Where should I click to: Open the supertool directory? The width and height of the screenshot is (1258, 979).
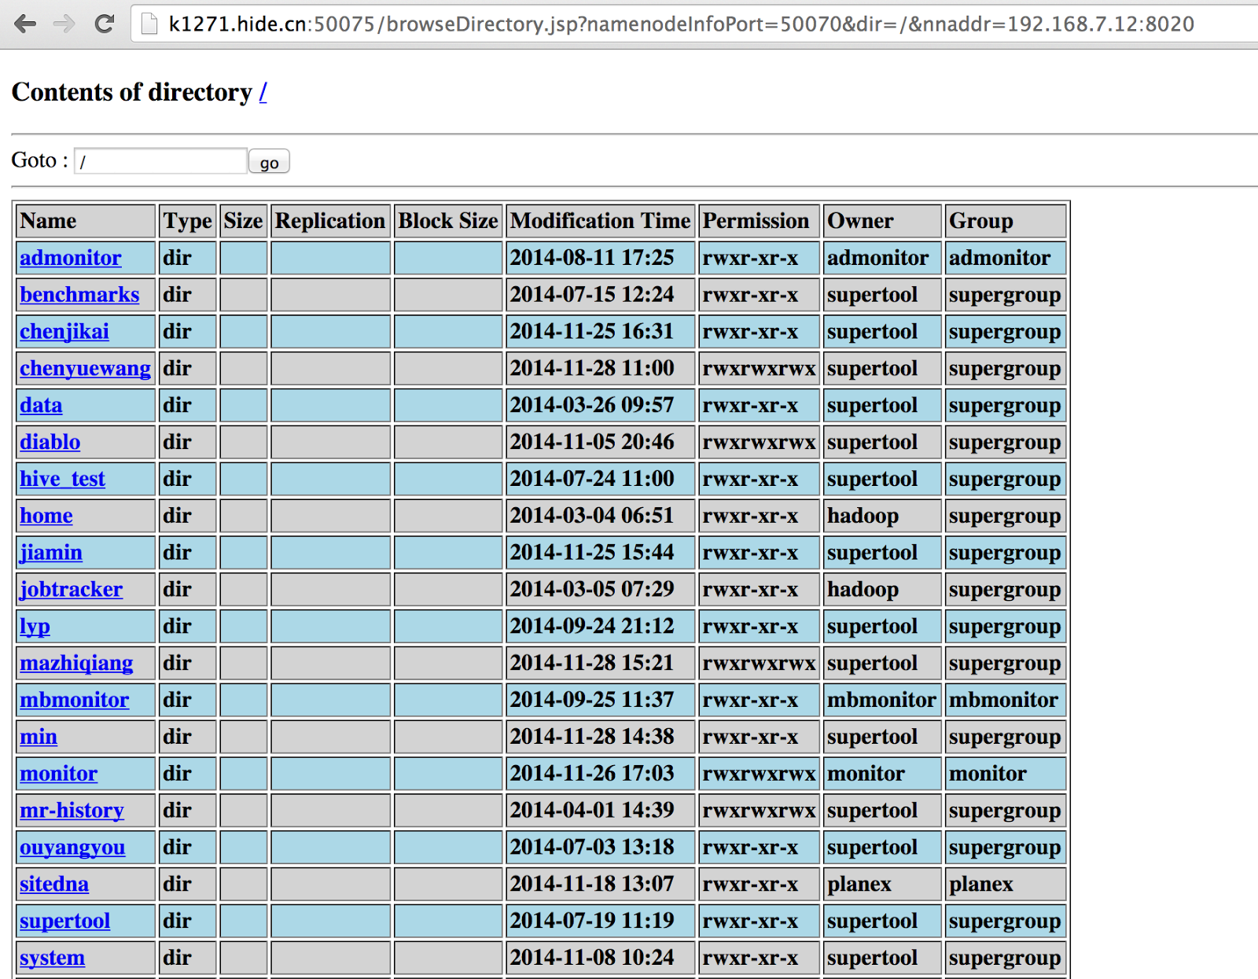click(65, 921)
